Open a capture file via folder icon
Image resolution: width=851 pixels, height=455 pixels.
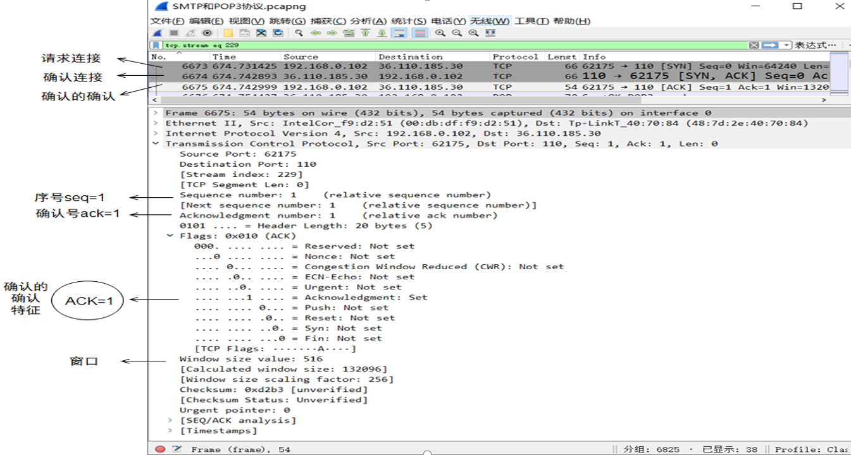tap(228, 33)
